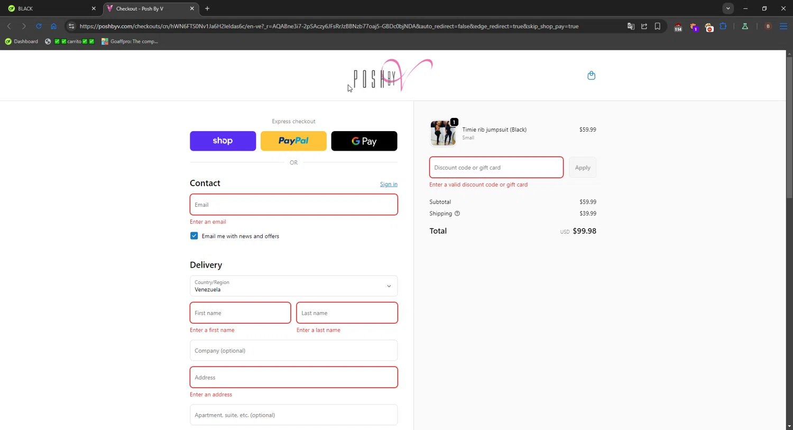
Task: Click the page vertical scrollbar thumb
Action: [x=789, y=127]
